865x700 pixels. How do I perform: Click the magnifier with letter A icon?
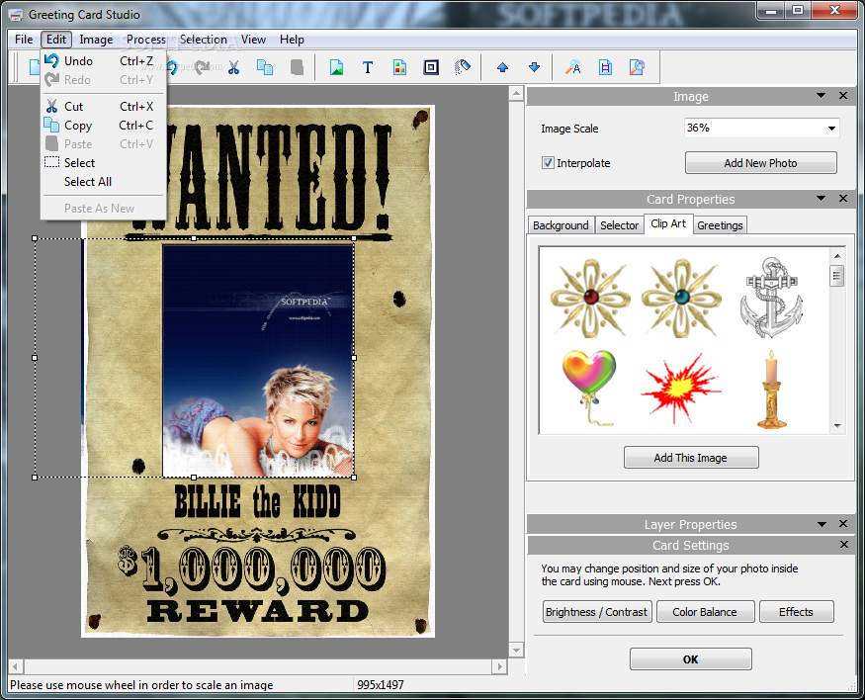(x=573, y=68)
